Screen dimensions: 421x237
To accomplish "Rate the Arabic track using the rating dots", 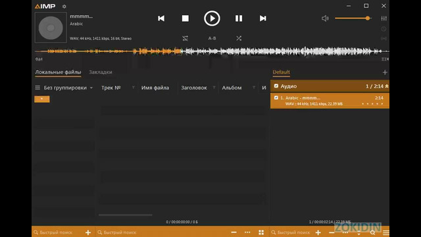I will point(372,104).
